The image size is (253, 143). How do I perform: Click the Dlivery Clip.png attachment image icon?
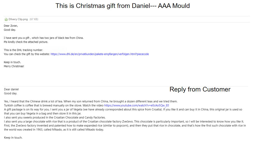point(6,19)
